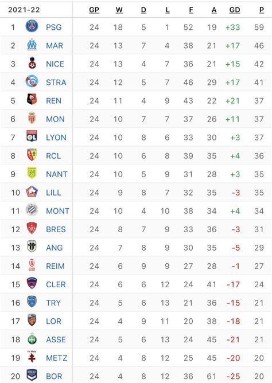Image resolution: width=272 pixels, height=383 pixels.
Task: Click the Rennes club crest
Action: pos(32,100)
